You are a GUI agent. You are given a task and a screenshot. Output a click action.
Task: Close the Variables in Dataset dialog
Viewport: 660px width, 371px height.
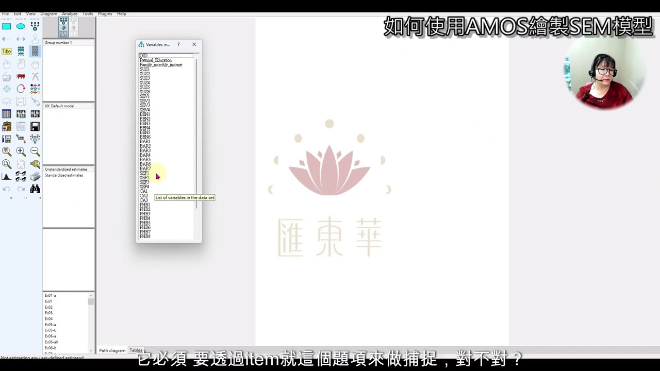(x=194, y=44)
